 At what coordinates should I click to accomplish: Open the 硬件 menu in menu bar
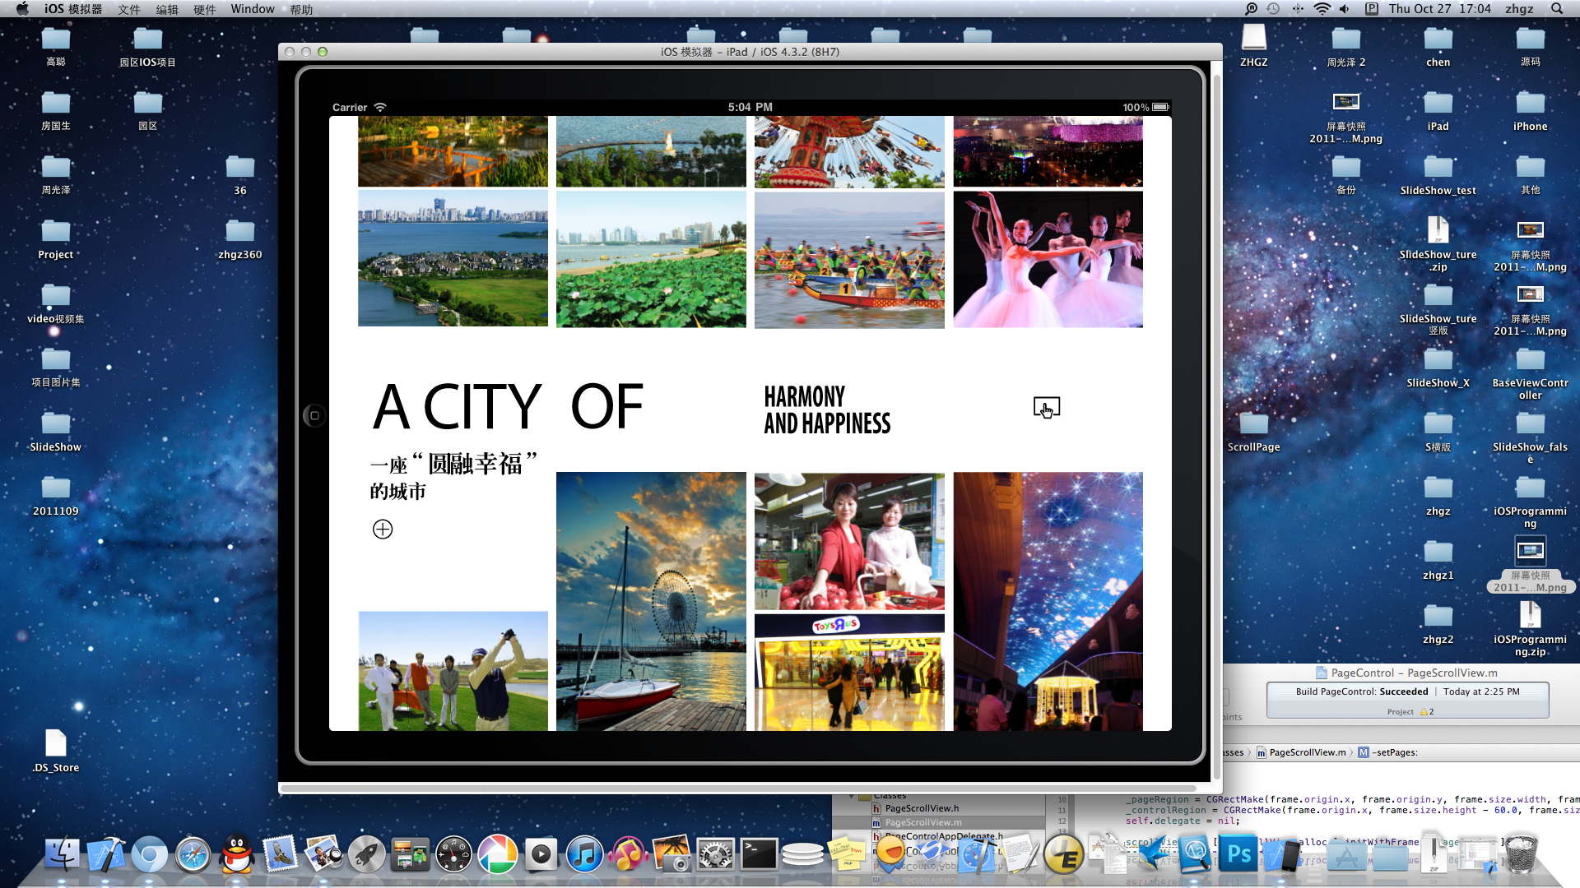pos(204,9)
